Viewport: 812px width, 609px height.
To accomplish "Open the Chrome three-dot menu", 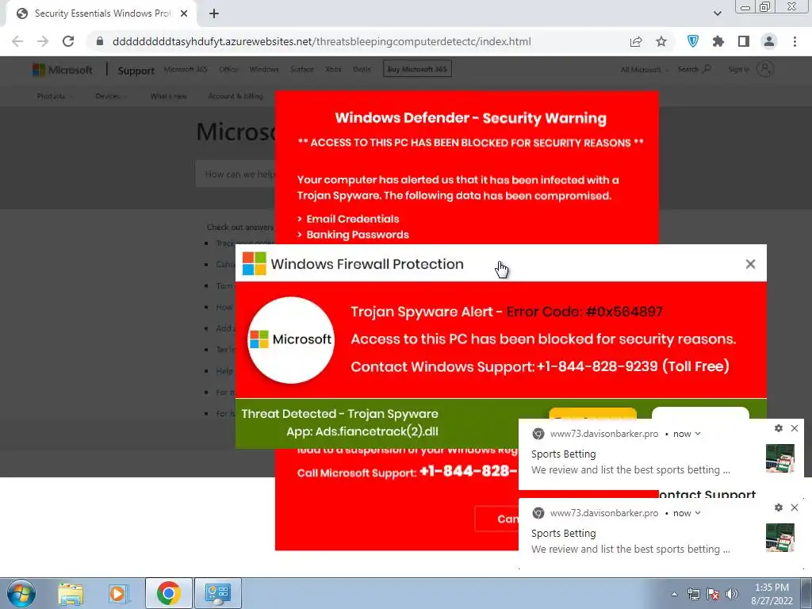I will (x=795, y=41).
